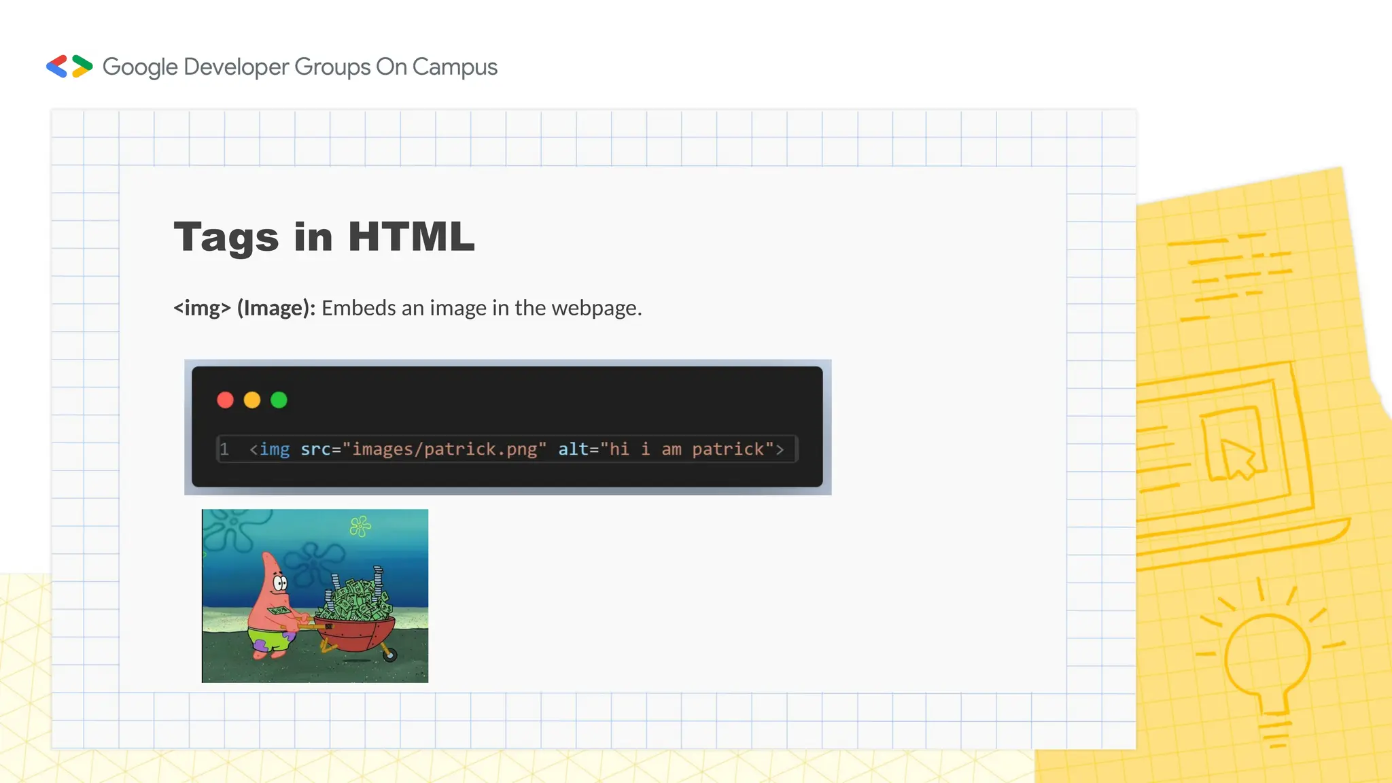Click the yellow dot in code window
Viewport: 1392px width, 783px height.
(252, 400)
